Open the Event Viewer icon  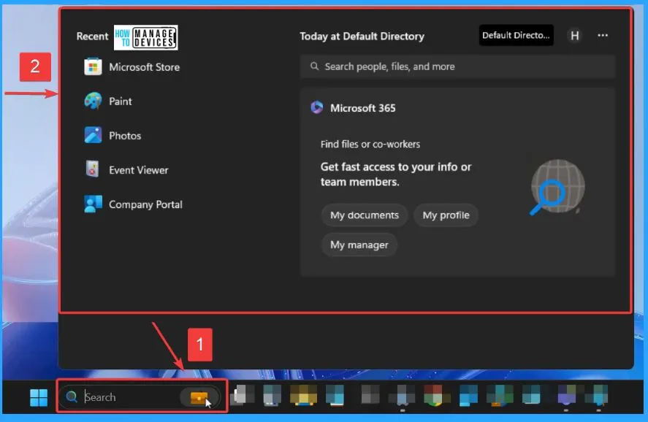[93, 169]
